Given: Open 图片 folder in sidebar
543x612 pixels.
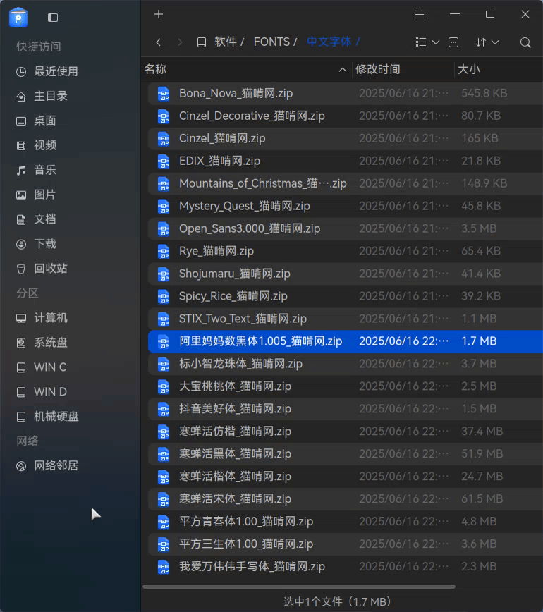Looking at the screenshot, I should (x=45, y=195).
